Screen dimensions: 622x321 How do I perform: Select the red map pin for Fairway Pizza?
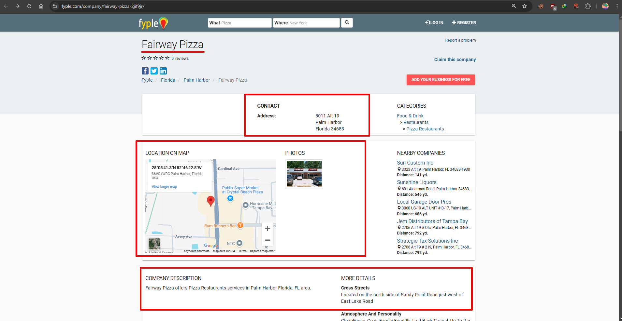(x=210, y=201)
